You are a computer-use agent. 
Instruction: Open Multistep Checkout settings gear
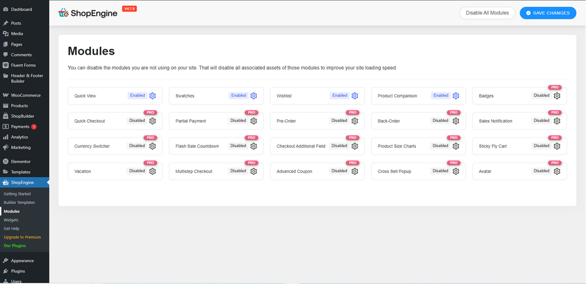253,171
